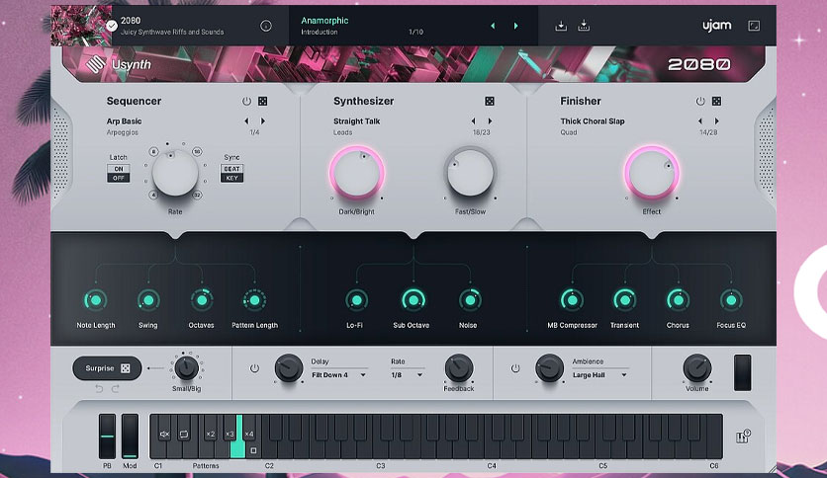827x478 pixels.
Task: Go to previous Anamorphic preset
Action: click(493, 26)
